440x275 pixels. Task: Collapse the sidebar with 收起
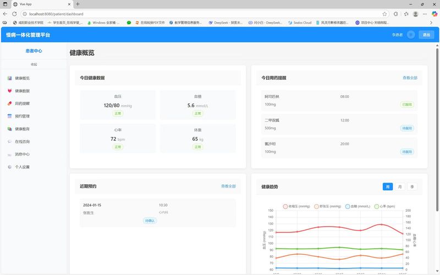tap(34, 64)
